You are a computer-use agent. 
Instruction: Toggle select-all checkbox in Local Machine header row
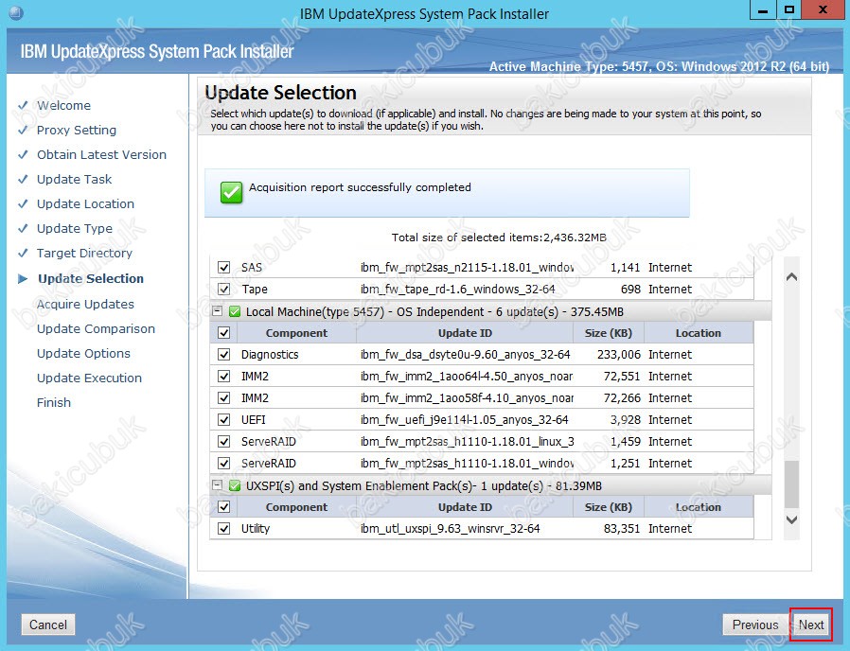[x=224, y=333]
